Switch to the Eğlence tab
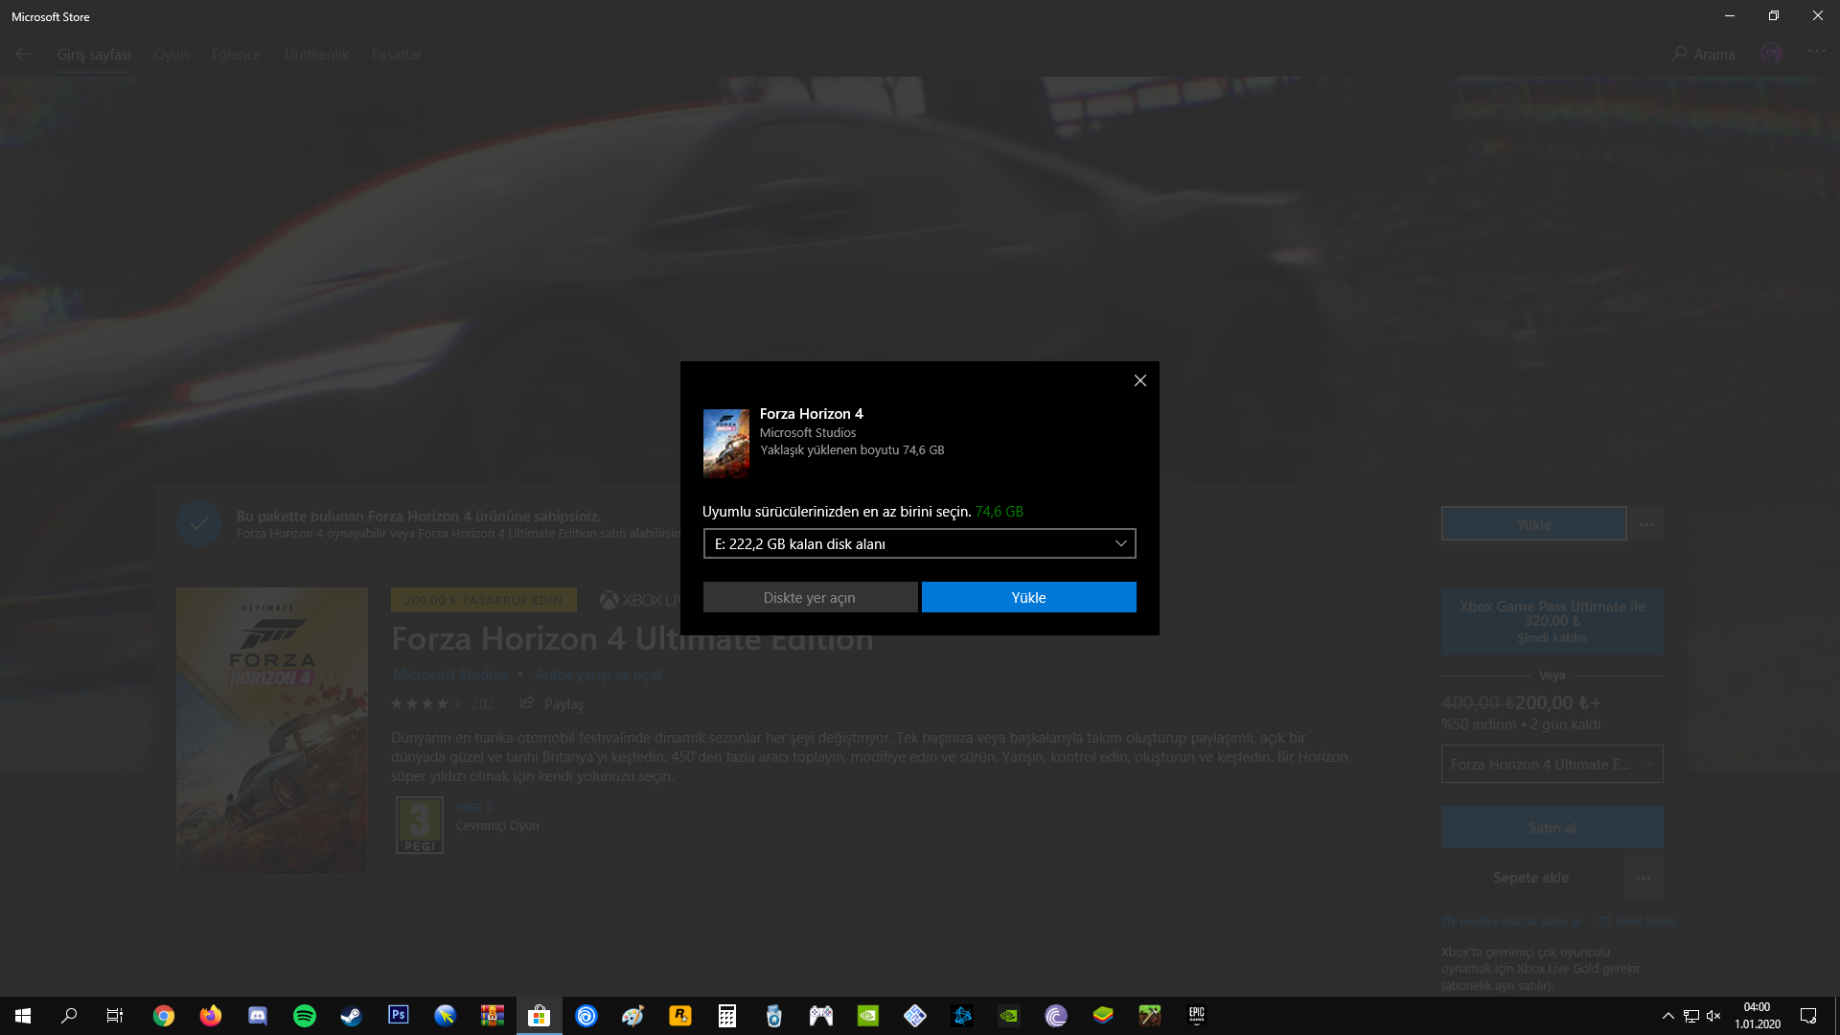This screenshot has height=1035, width=1840. tap(236, 55)
